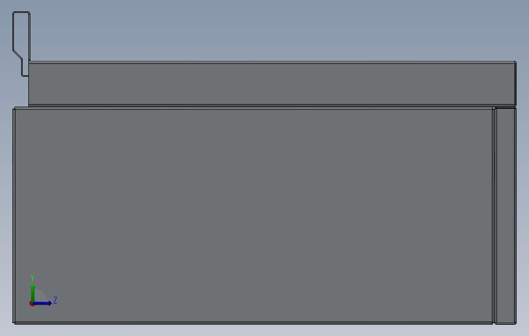The width and height of the screenshot is (529, 336).
Task: Select the right end cap of upper rail
Action: pyautogui.click(x=515, y=83)
